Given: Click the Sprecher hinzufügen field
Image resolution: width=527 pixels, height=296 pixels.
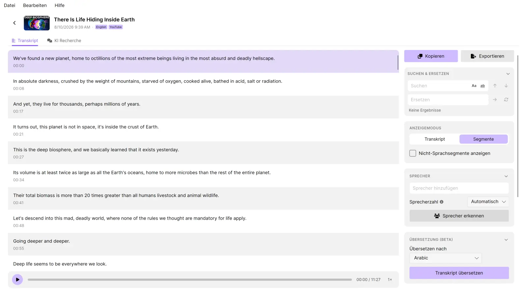Looking at the screenshot, I should coord(459,188).
